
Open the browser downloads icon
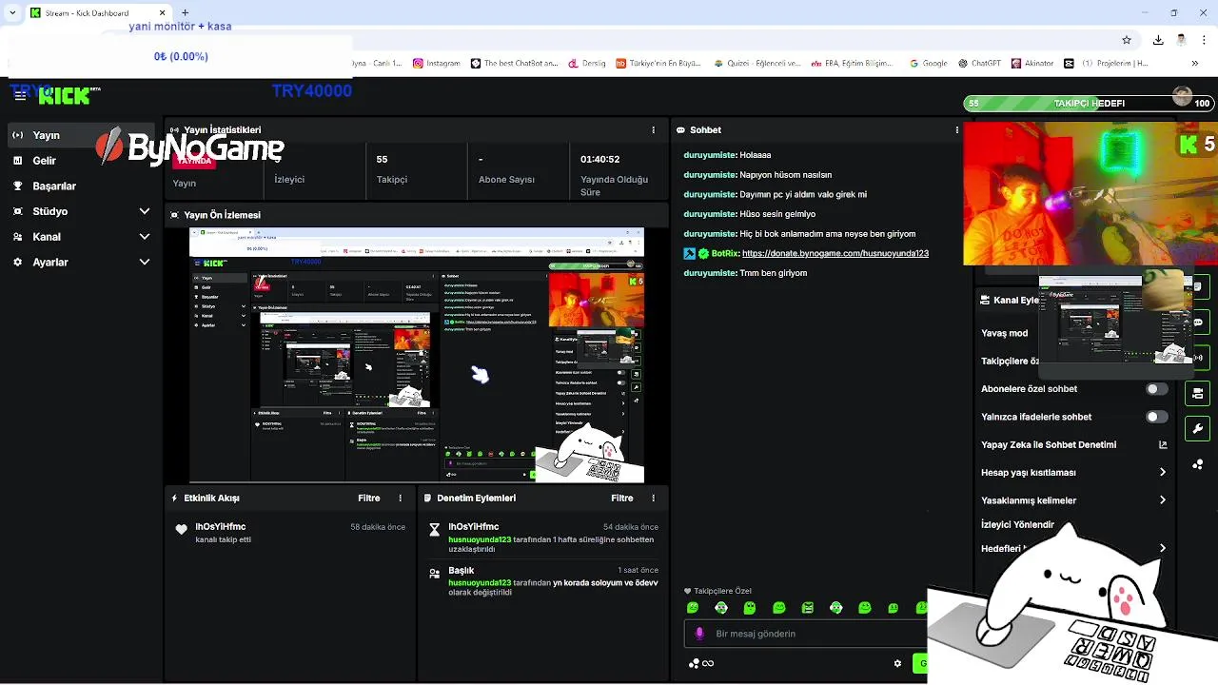coord(1158,40)
